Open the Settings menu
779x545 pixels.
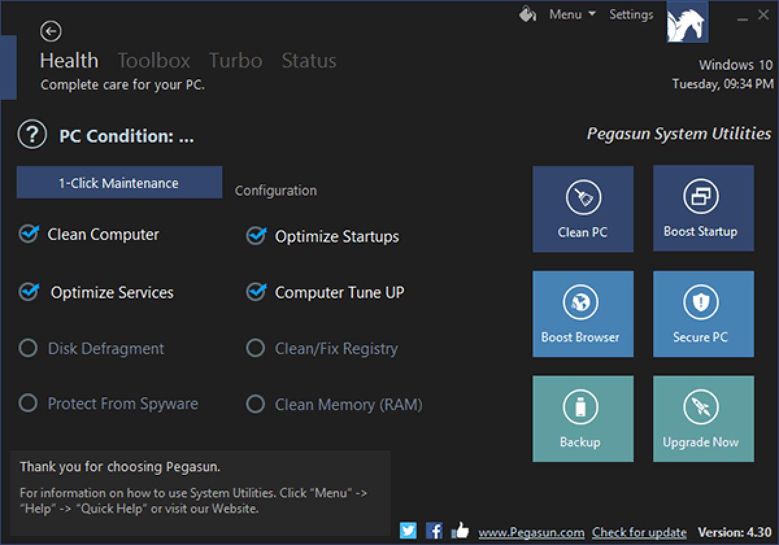point(630,14)
